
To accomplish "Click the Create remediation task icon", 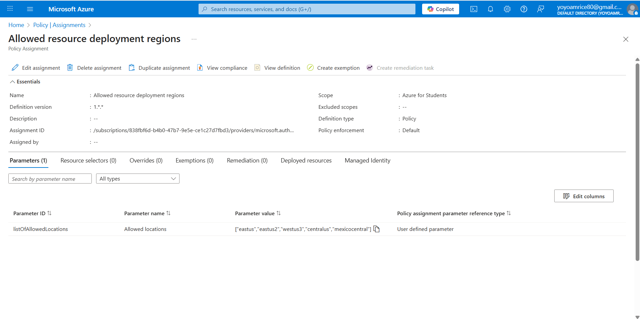I will click(369, 68).
